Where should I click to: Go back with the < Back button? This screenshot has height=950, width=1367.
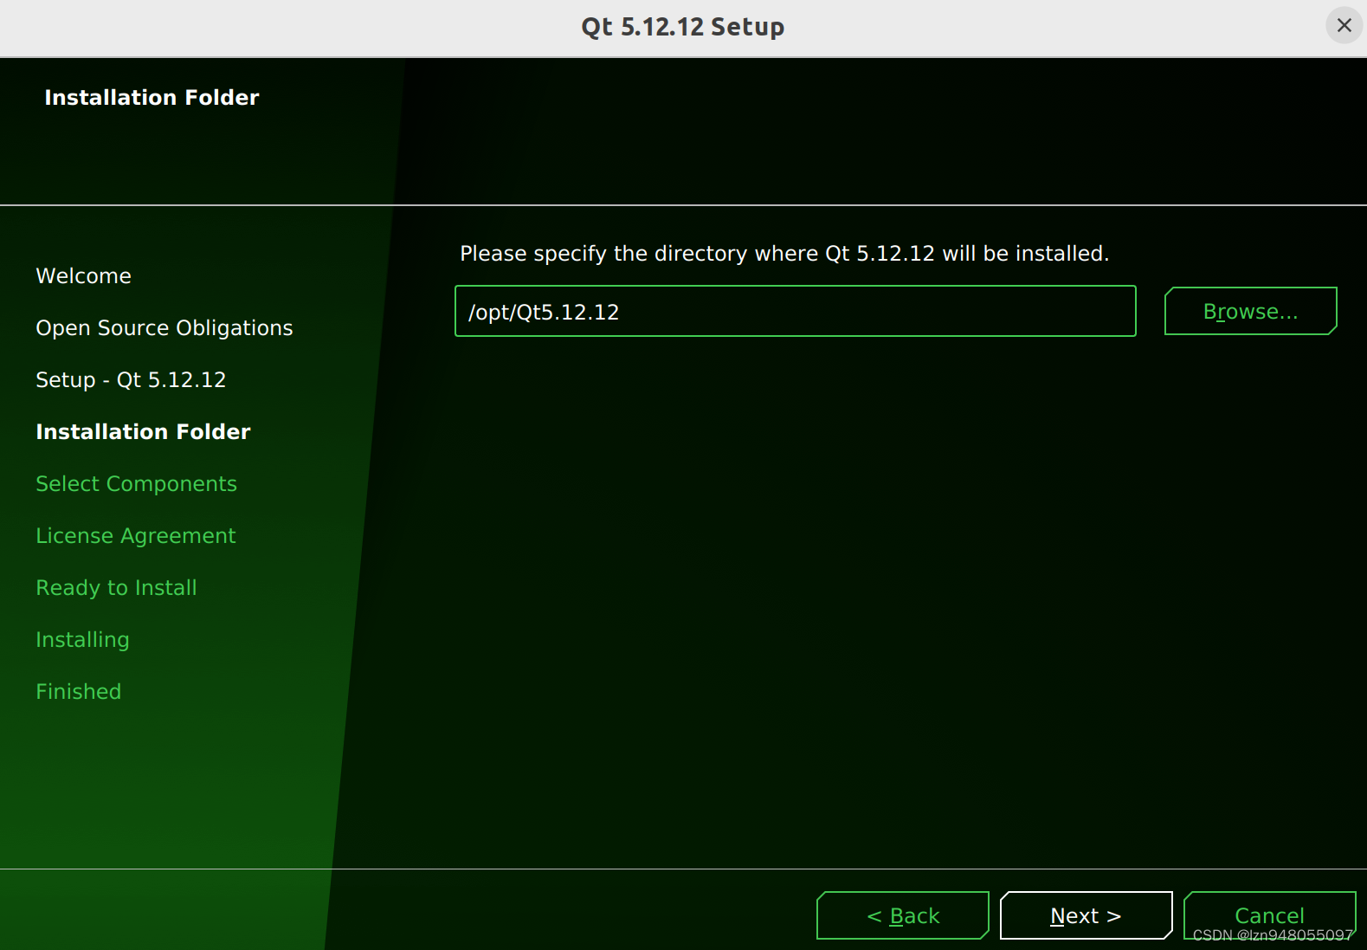[903, 915]
